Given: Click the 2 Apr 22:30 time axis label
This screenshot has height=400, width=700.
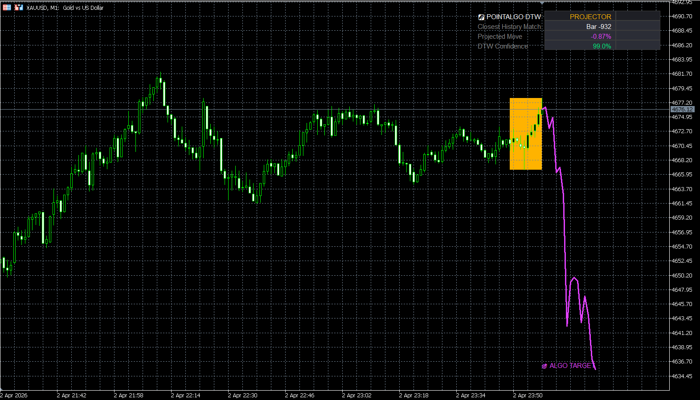Looking at the screenshot, I should pos(242,395).
